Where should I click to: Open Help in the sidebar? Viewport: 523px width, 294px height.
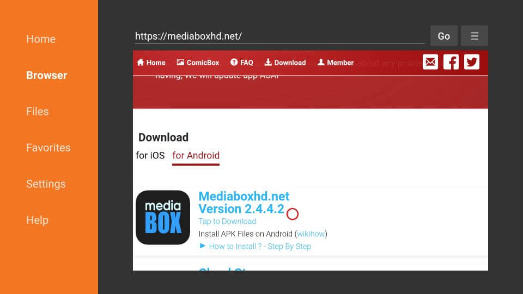(38, 220)
